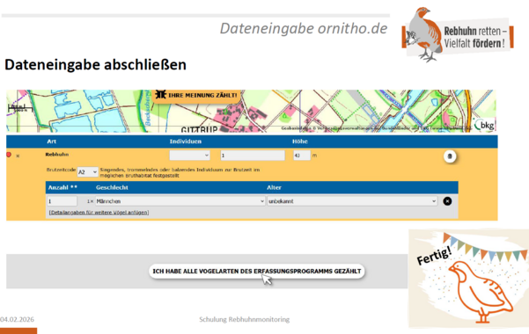Click the Höhe column header
The image size is (529, 334).
click(300, 142)
